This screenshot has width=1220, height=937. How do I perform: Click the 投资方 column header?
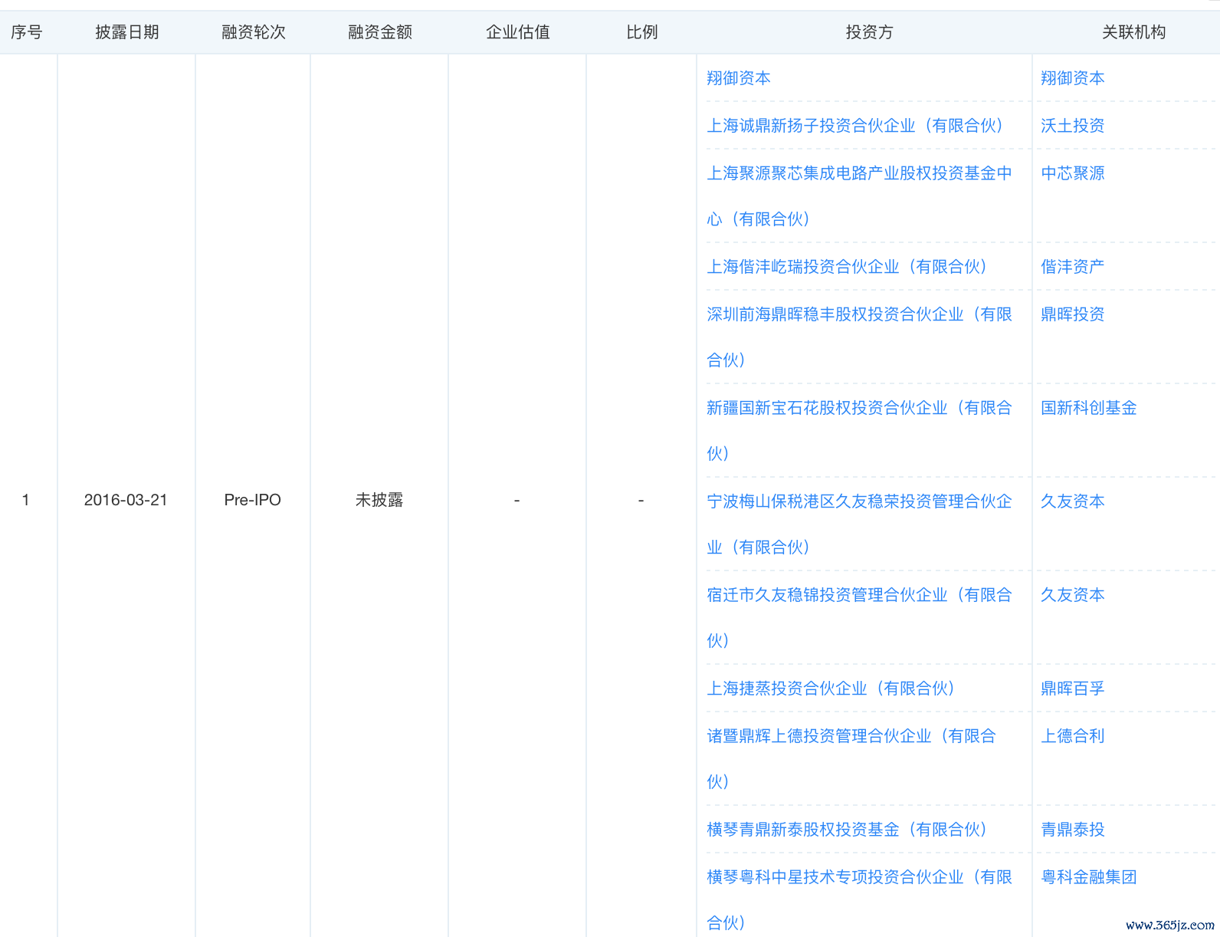point(870,32)
